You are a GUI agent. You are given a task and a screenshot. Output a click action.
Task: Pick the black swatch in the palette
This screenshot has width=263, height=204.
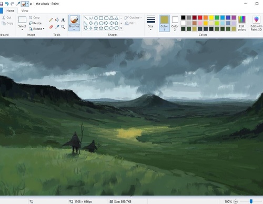[x=183, y=17]
